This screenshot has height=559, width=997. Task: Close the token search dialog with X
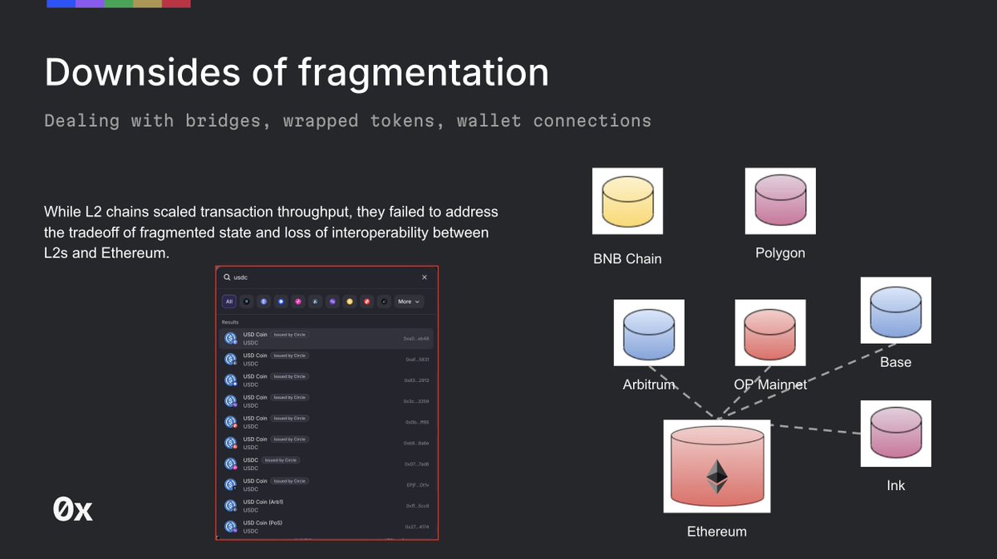click(425, 277)
